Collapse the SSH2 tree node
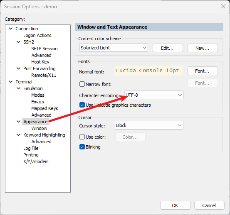This screenshot has height=215, width=230. click(x=18, y=42)
